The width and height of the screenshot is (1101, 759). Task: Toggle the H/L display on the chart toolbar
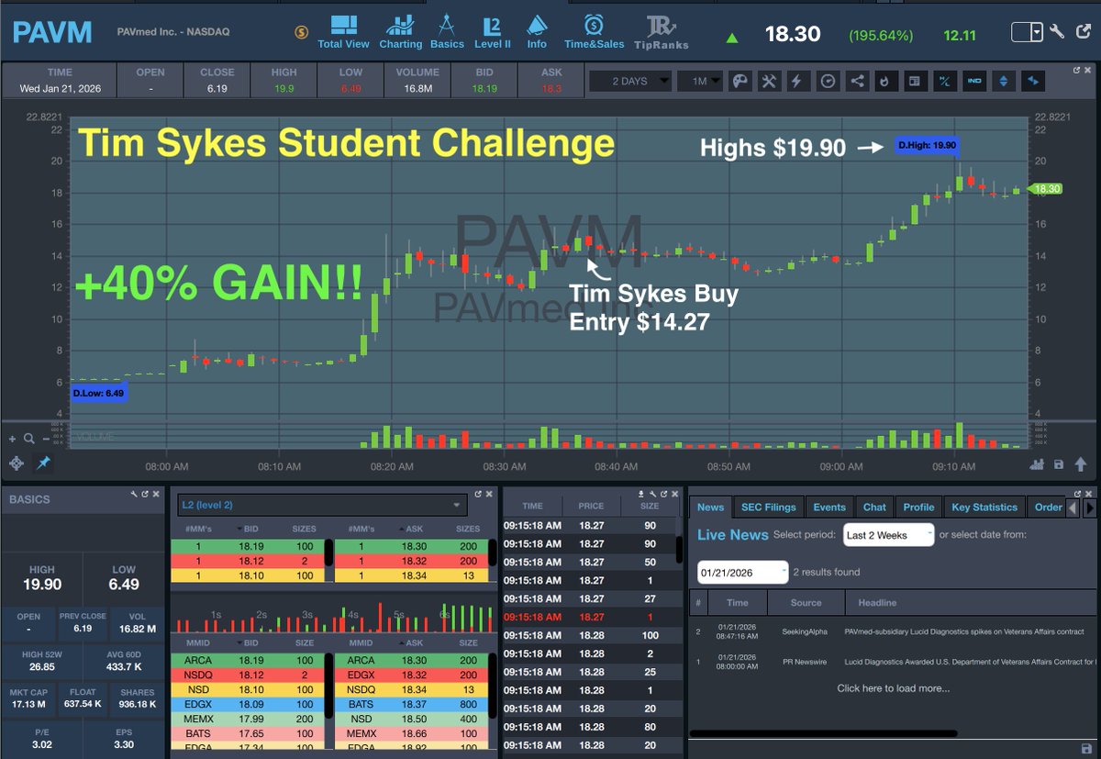944,81
